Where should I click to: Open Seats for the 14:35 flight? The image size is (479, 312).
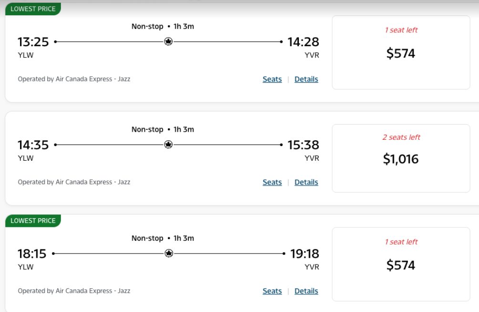[x=272, y=182]
